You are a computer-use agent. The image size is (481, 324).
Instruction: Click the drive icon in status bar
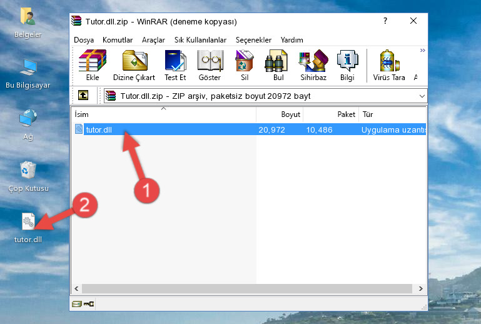77,304
